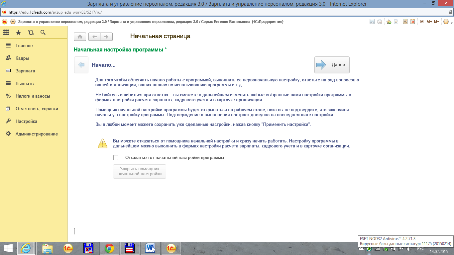Viewport: 454px width, 255px height.
Task: Click the M- memory button
Action: point(436,22)
